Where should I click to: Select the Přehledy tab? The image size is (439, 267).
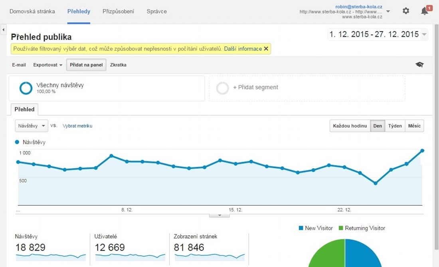(x=79, y=12)
